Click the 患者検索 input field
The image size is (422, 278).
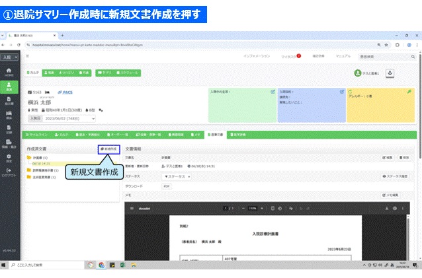[x=384, y=57]
